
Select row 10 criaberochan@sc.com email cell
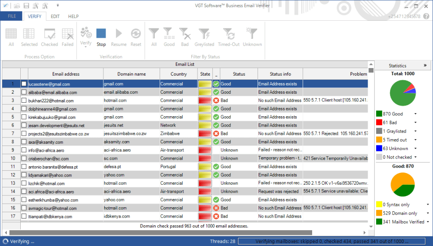pos(66,158)
